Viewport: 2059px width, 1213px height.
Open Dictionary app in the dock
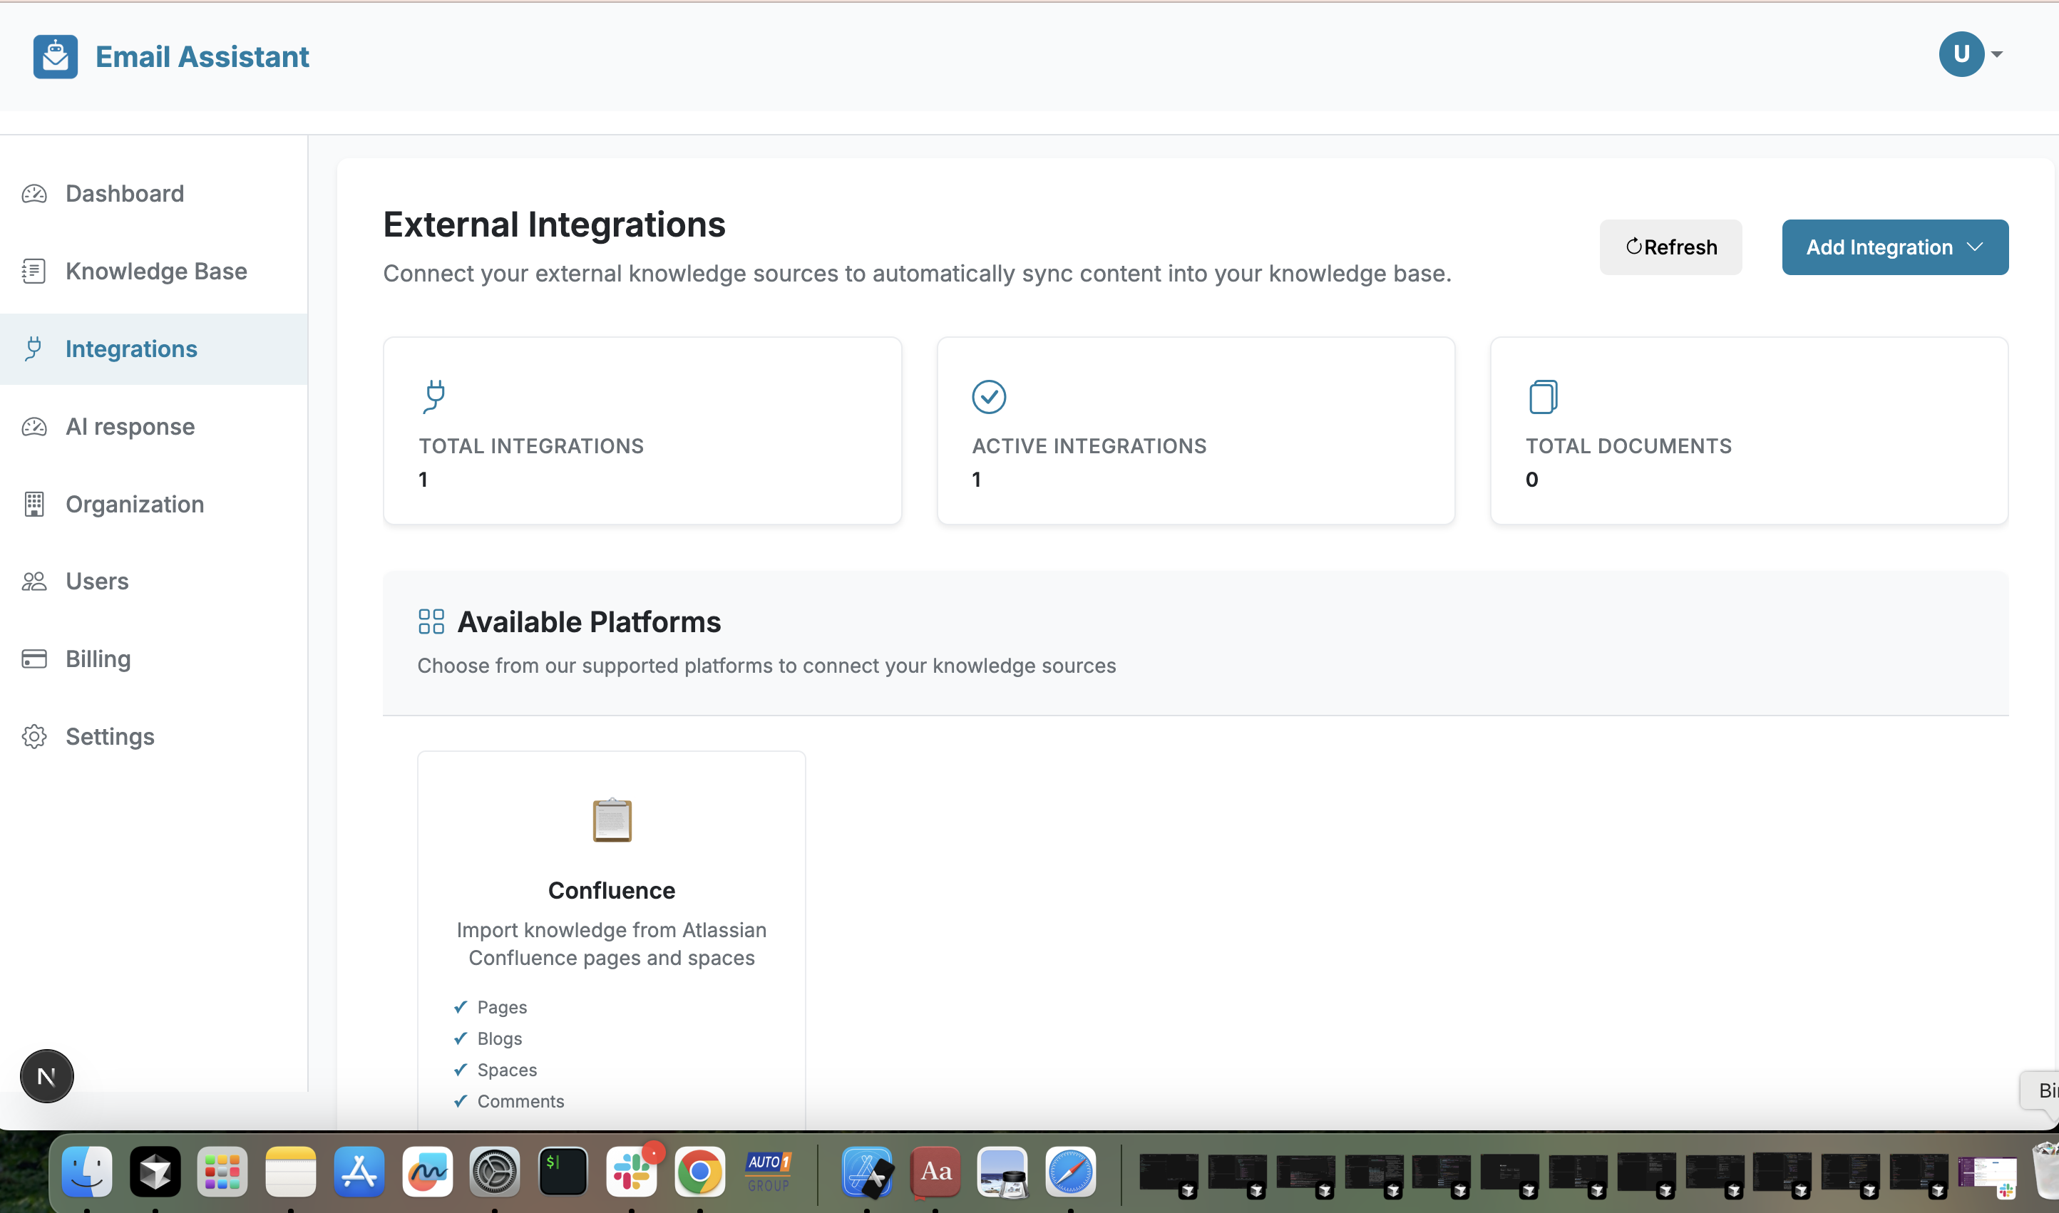point(935,1172)
